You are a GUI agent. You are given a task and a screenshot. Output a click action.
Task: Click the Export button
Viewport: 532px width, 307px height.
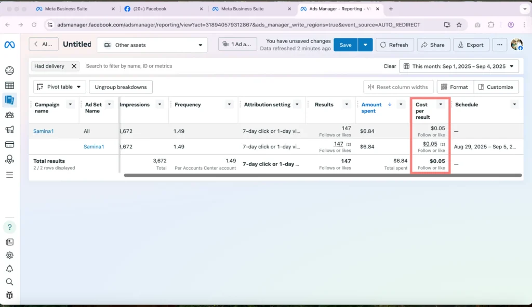pos(471,45)
